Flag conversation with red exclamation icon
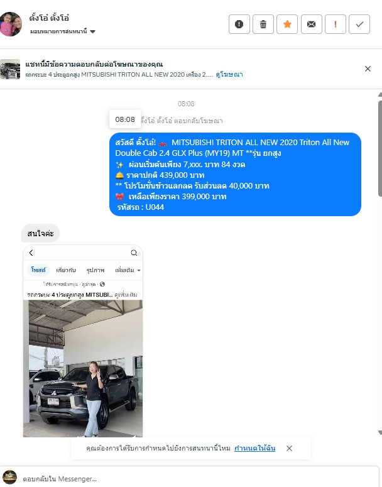Image resolution: width=382 pixels, height=487 pixels. pyautogui.click(x=335, y=25)
